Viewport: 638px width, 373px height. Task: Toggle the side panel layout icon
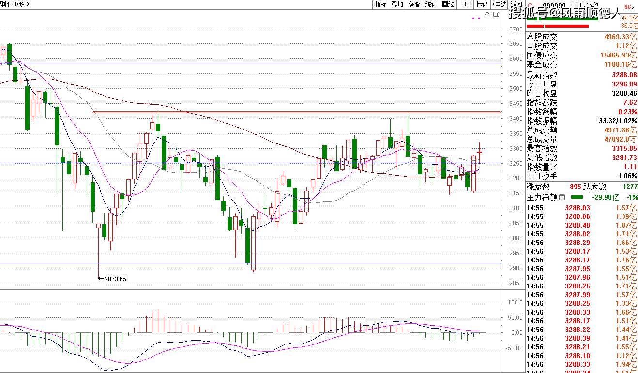point(496,14)
